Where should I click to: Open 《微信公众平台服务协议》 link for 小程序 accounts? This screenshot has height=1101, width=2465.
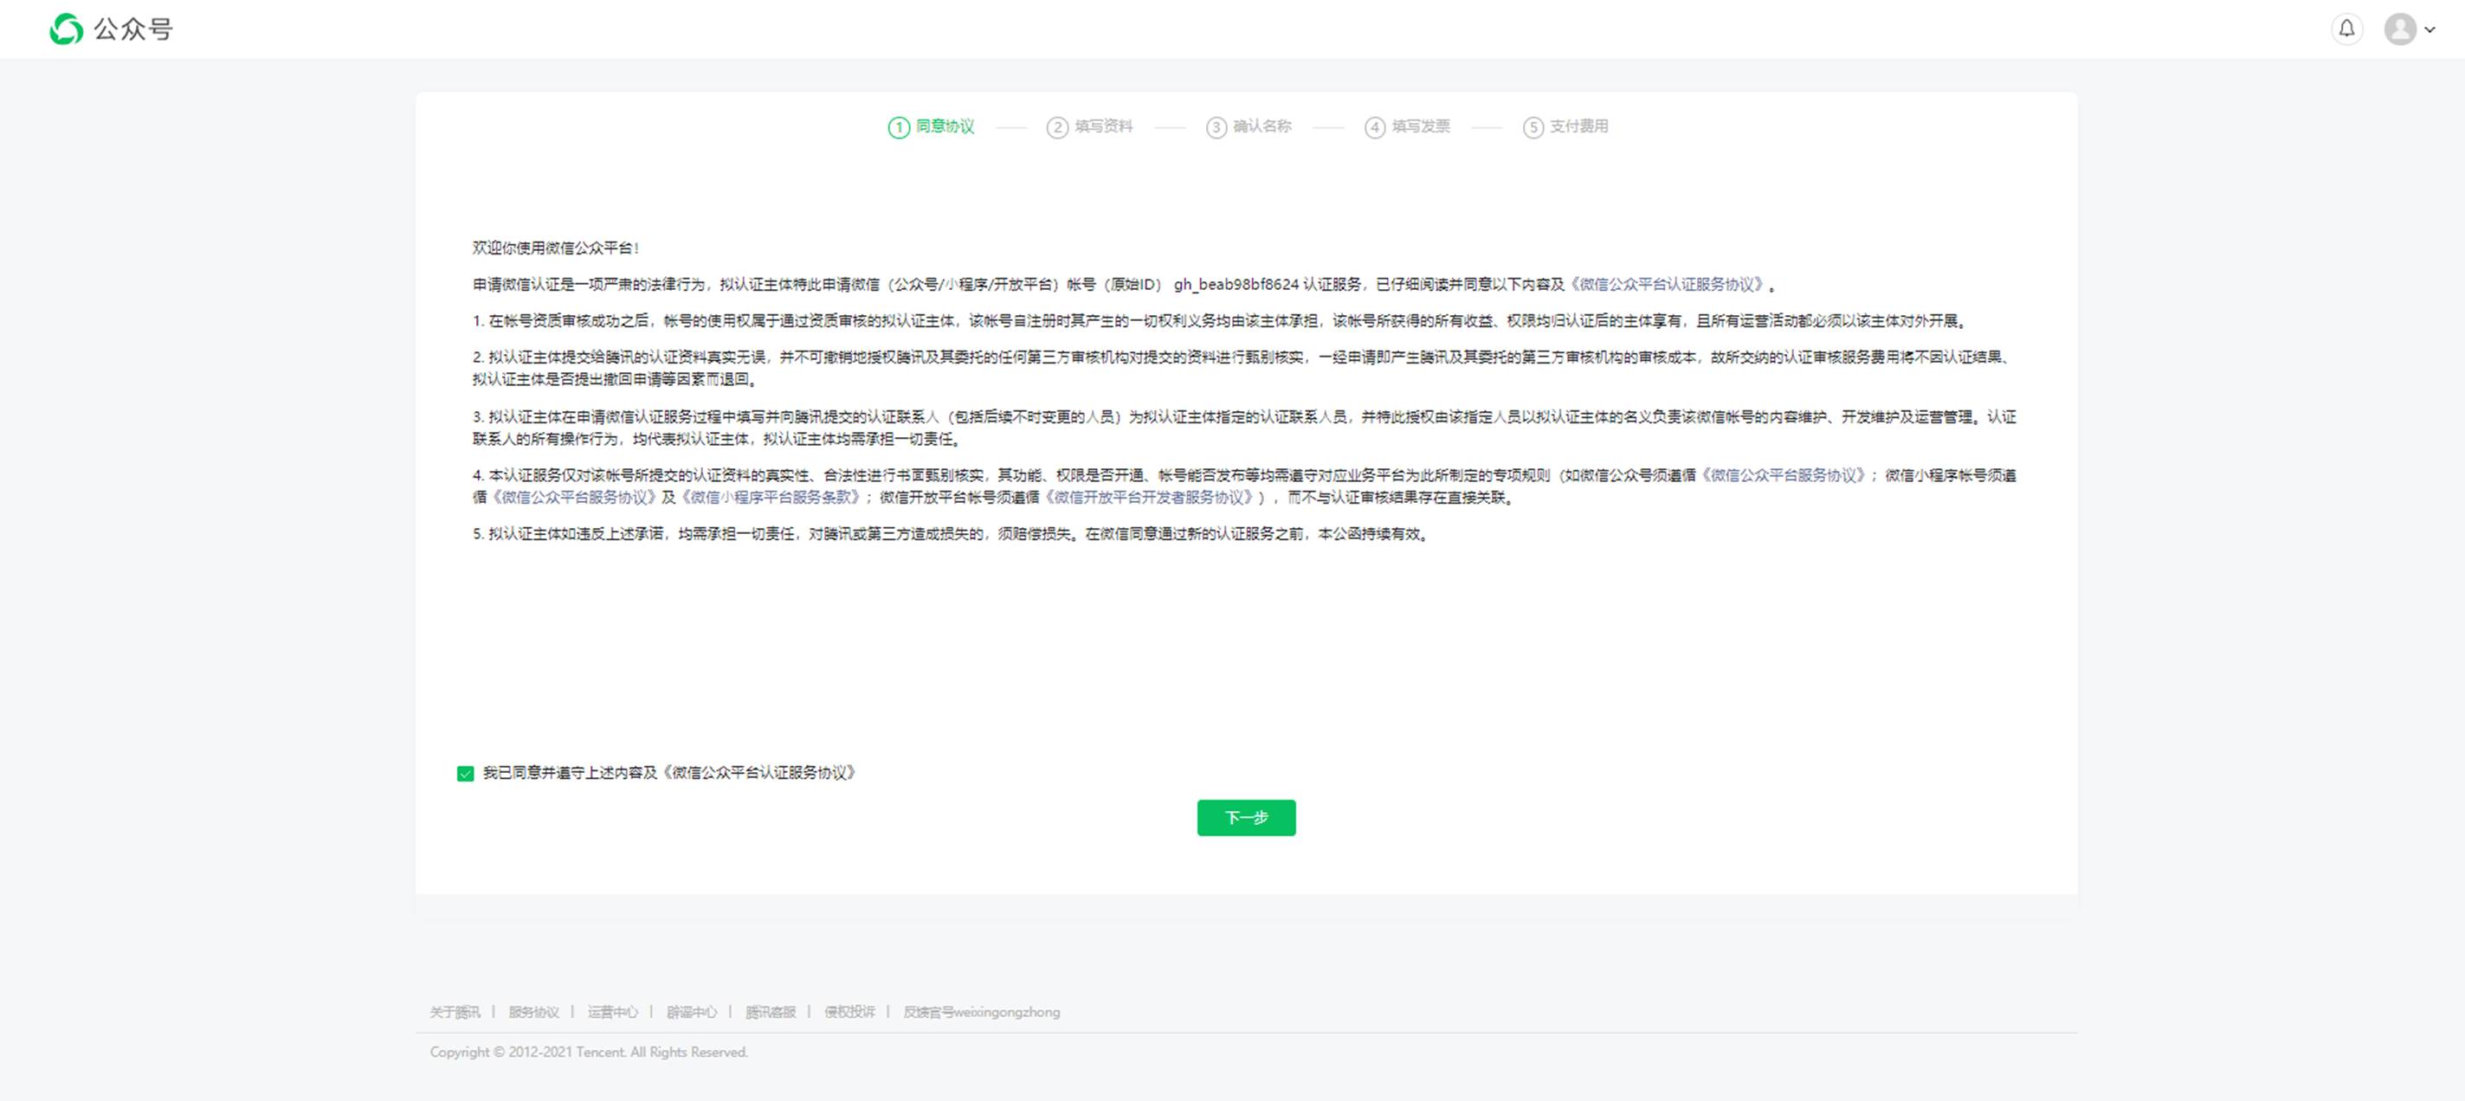pyautogui.click(x=573, y=498)
